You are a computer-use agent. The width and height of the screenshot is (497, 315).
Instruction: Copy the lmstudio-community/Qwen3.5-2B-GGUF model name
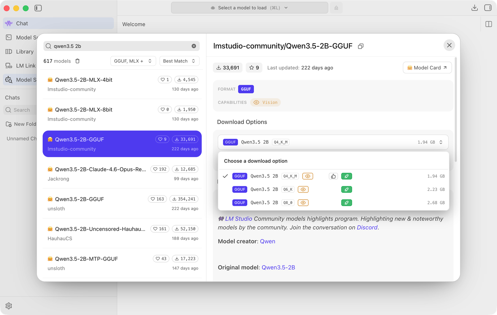click(361, 46)
